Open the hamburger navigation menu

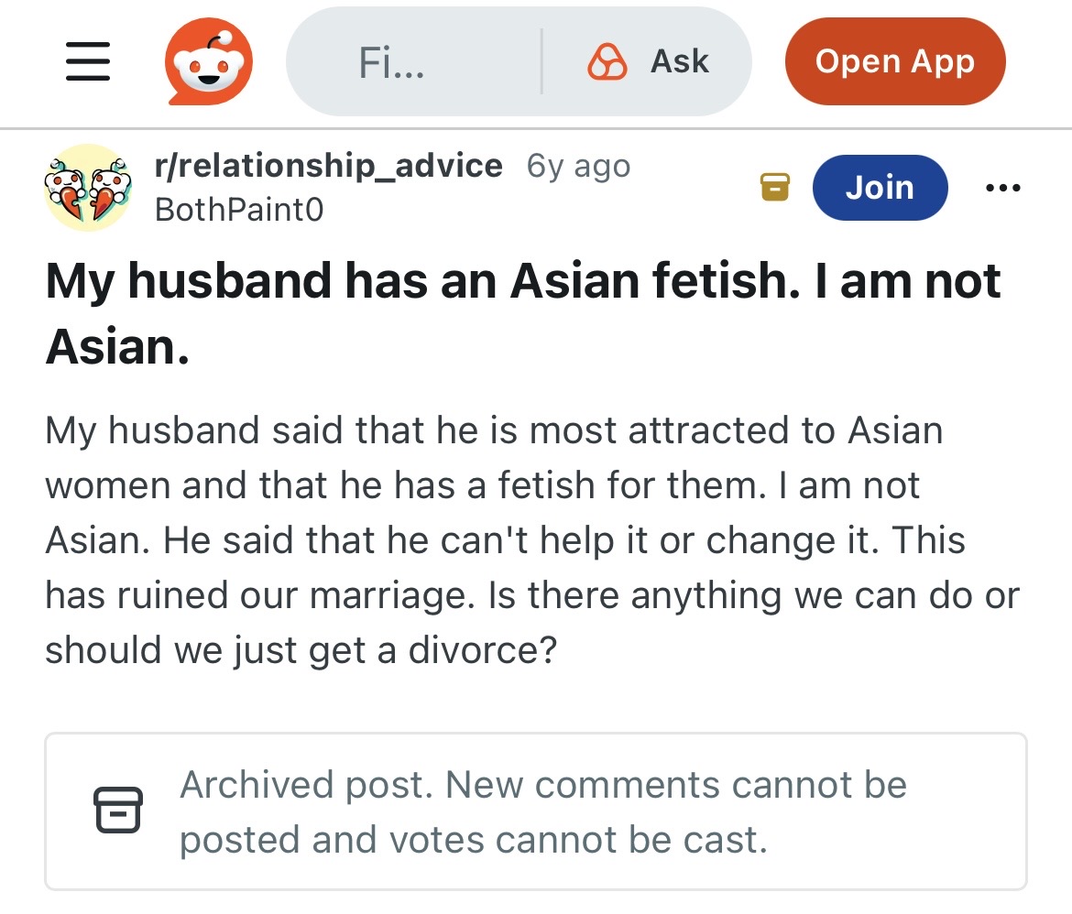[88, 62]
